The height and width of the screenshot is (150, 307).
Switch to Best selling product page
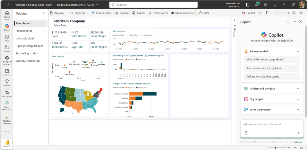27,53
